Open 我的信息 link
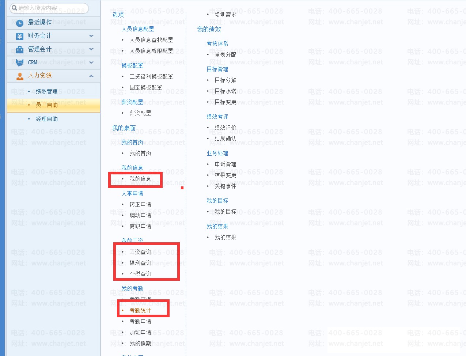 point(140,179)
